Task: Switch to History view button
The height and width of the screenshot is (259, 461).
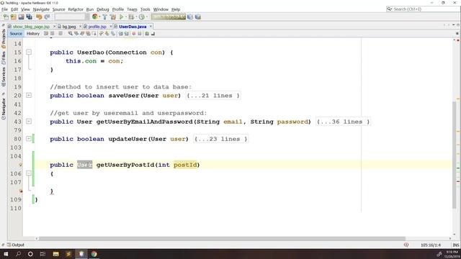Action: click(33, 34)
